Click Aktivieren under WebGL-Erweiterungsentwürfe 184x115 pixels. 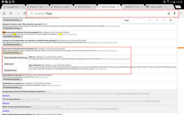[x=6, y=111]
